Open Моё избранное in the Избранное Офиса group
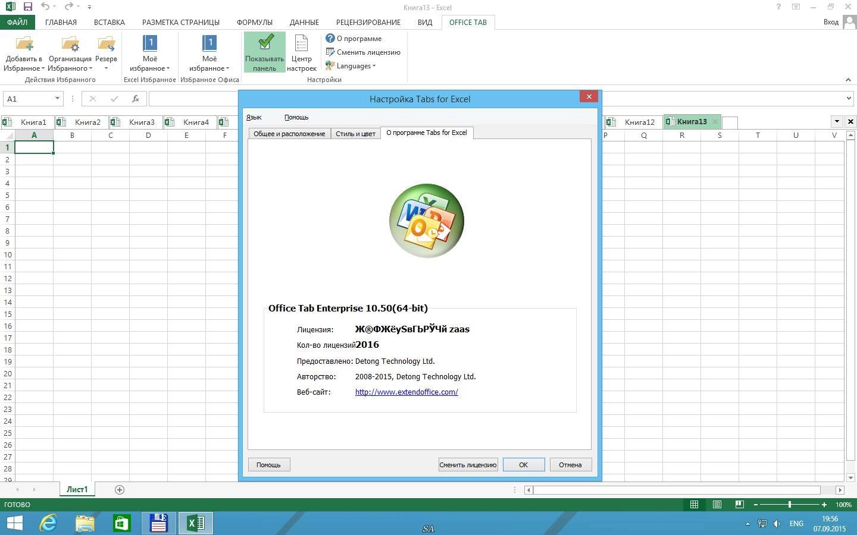 (209, 53)
